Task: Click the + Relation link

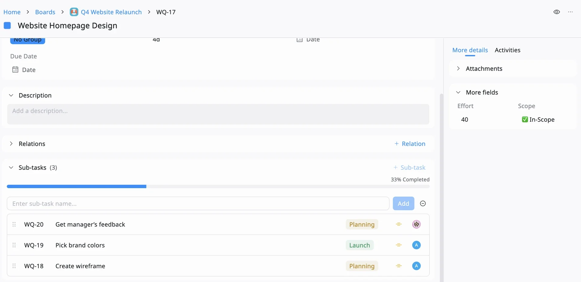Action: pos(410,144)
